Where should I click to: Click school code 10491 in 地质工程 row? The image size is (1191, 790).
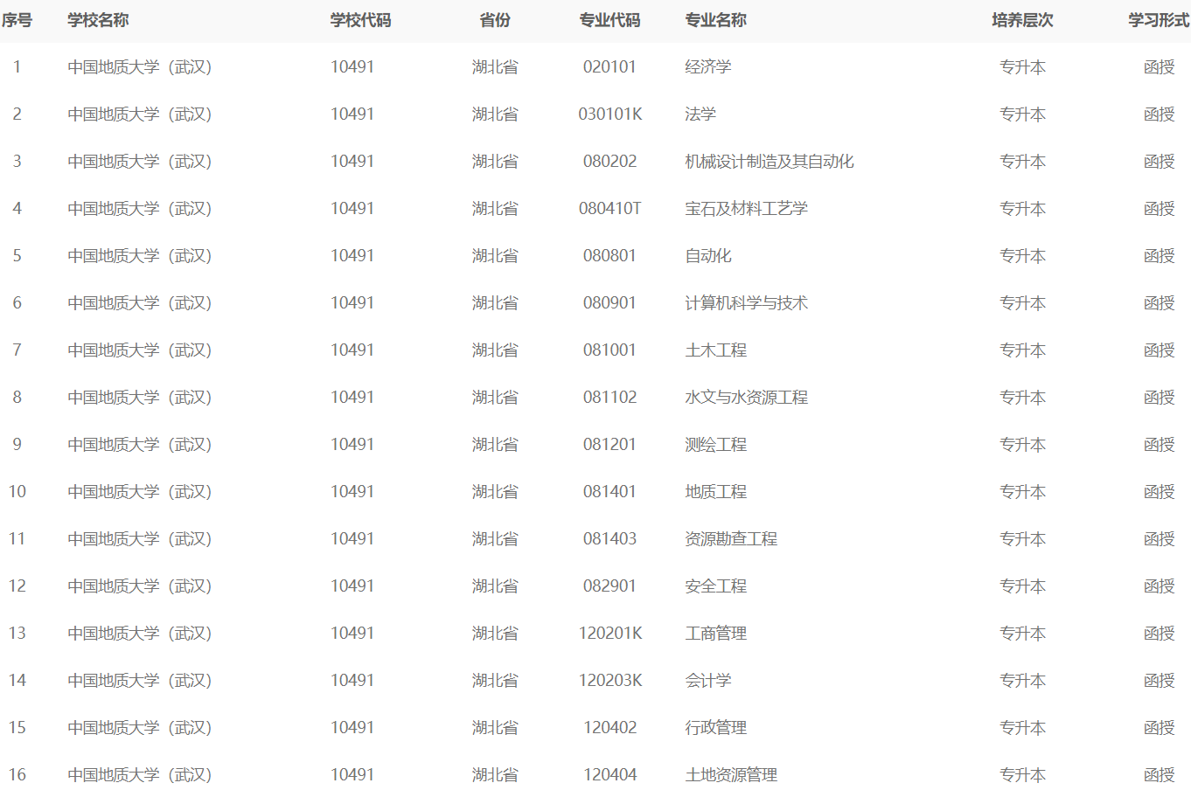352,492
